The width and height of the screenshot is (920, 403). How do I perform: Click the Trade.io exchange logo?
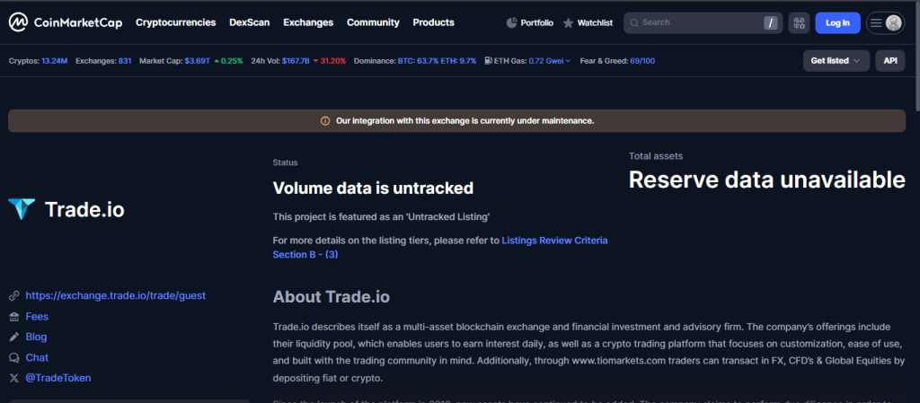(22, 210)
